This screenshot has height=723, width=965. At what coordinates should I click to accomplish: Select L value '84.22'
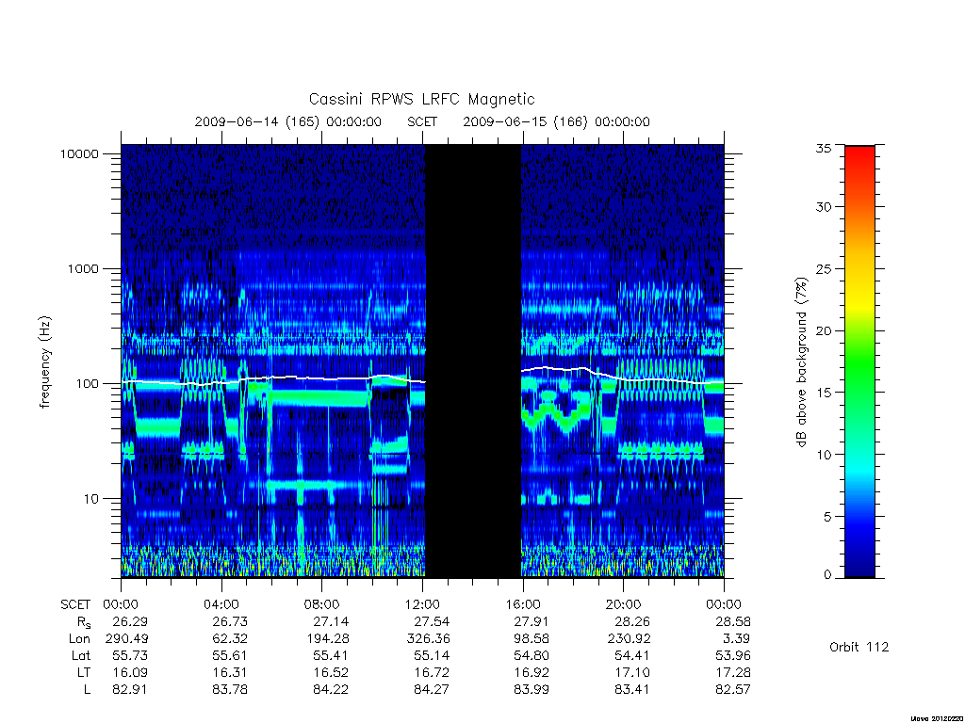pos(331,689)
